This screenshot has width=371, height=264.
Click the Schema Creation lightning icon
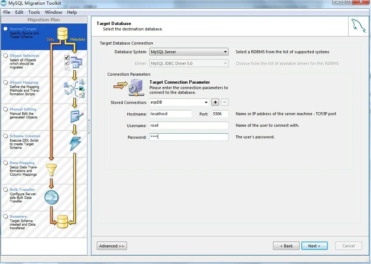click(x=75, y=143)
